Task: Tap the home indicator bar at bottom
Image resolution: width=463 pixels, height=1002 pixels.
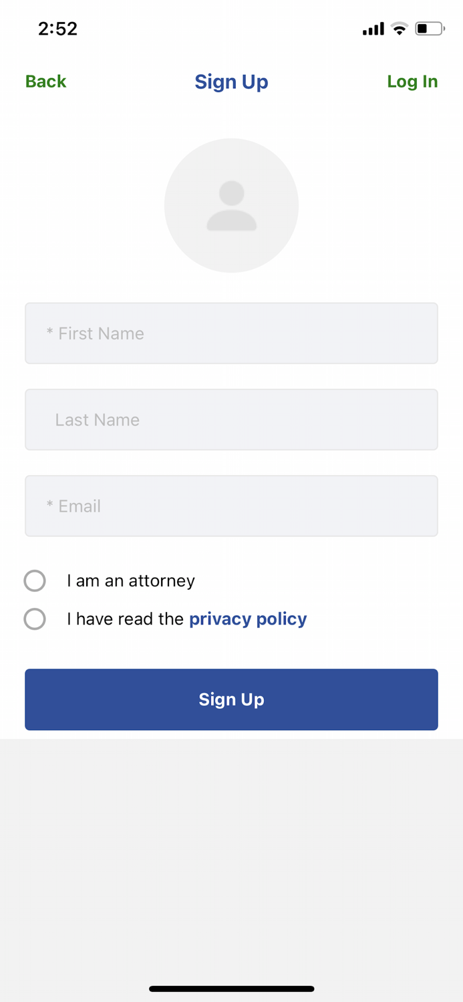Action: (x=231, y=988)
